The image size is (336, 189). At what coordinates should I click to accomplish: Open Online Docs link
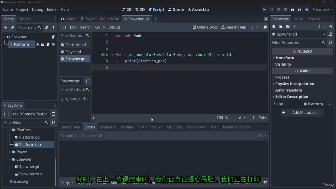point(205,27)
